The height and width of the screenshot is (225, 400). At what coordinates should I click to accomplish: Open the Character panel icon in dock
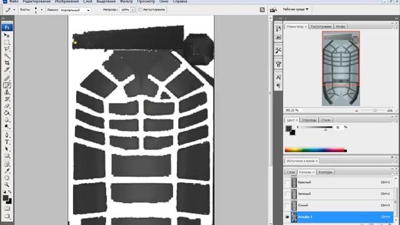click(x=278, y=77)
